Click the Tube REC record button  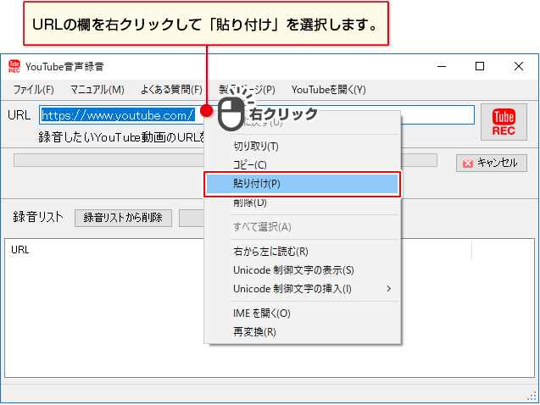tap(504, 122)
